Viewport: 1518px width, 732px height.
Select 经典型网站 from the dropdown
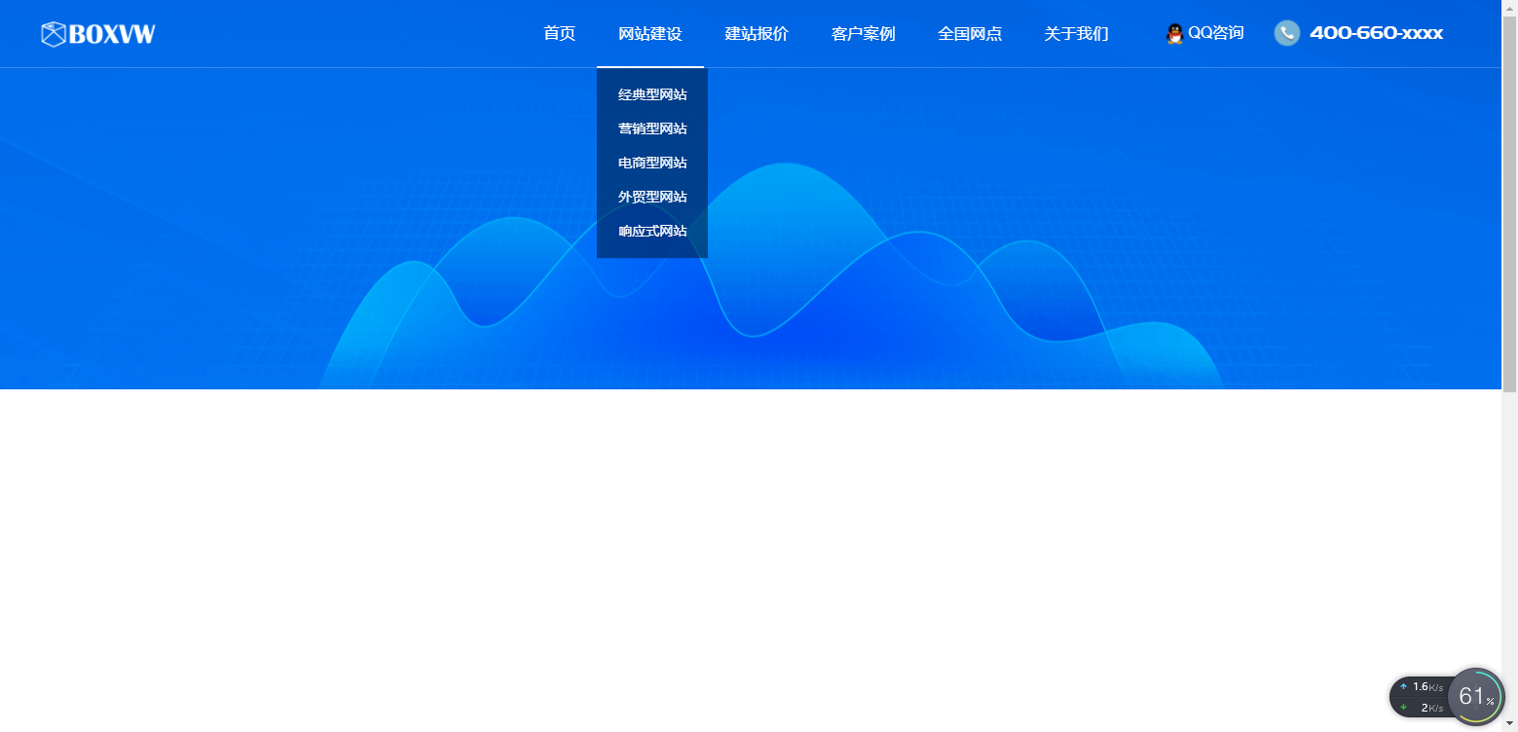pyautogui.click(x=652, y=94)
